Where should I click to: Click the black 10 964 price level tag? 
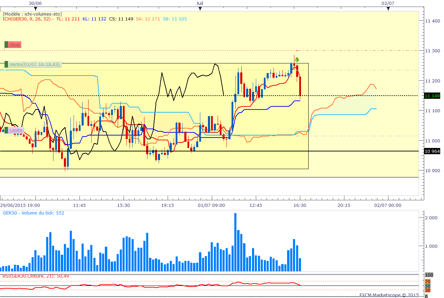pyautogui.click(x=432, y=151)
